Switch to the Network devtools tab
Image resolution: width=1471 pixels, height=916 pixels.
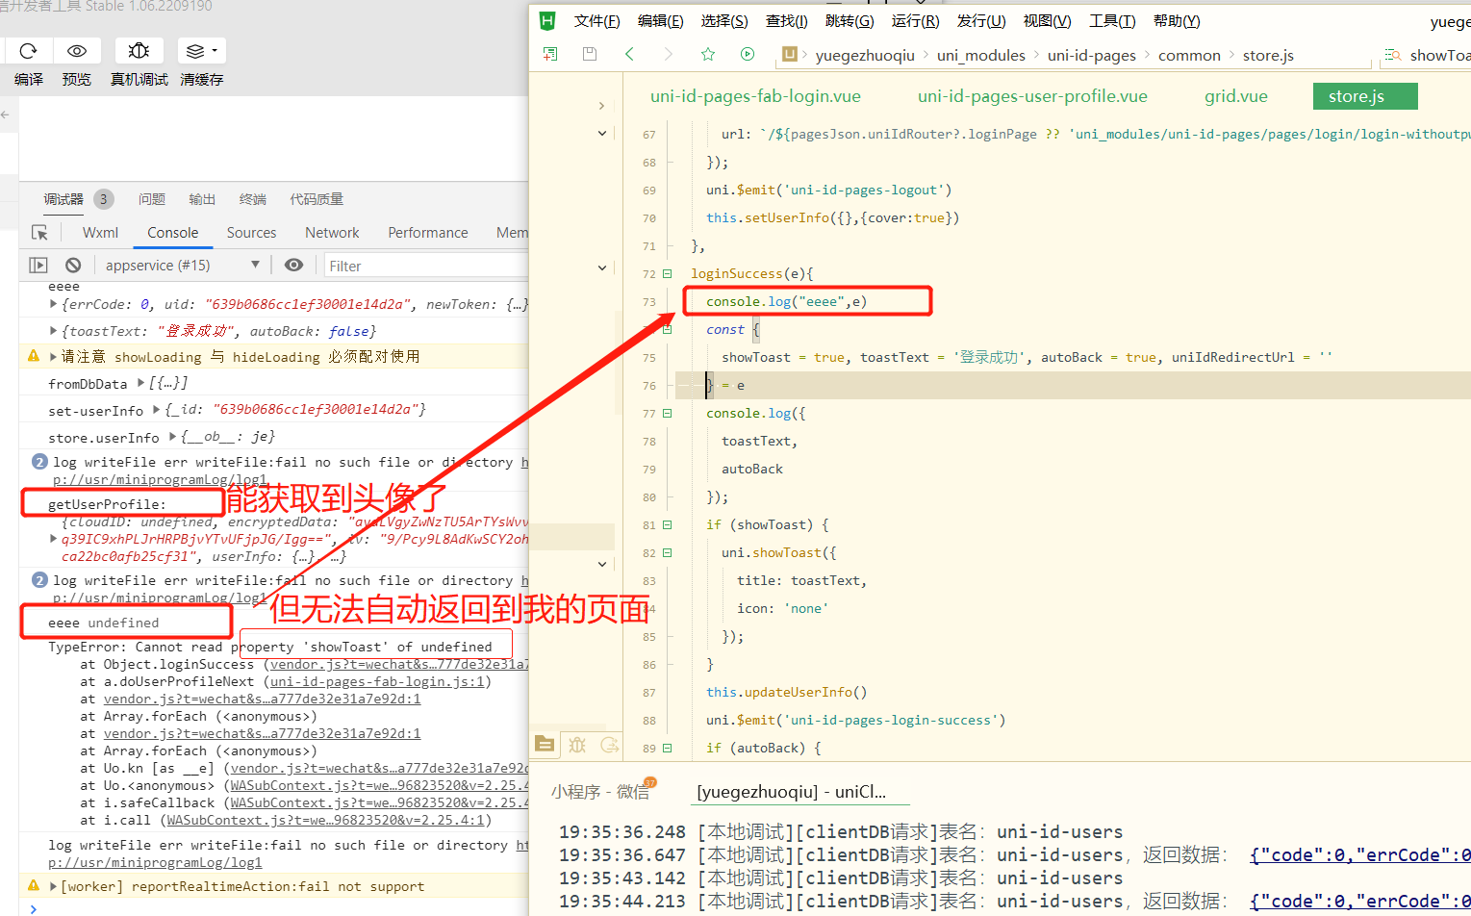(332, 233)
